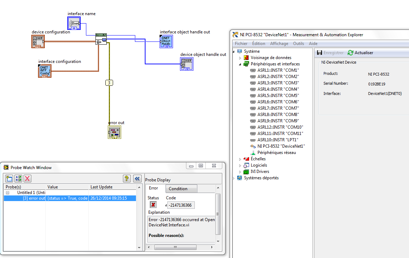Select the interface object handle out indicator
Screen dimensions: 409x258
click(x=166, y=42)
